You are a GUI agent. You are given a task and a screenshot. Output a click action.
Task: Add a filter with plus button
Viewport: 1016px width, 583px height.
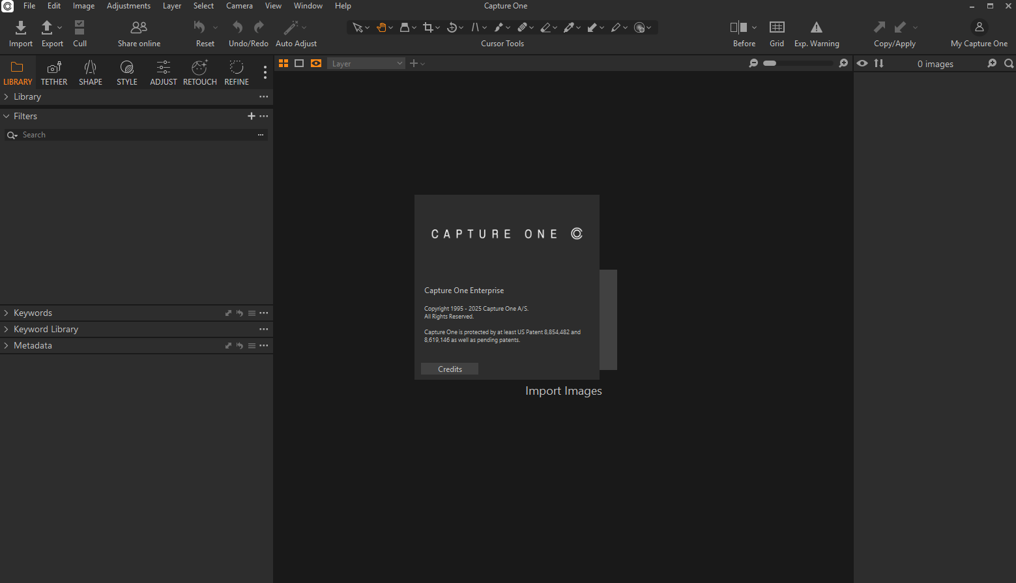point(252,116)
